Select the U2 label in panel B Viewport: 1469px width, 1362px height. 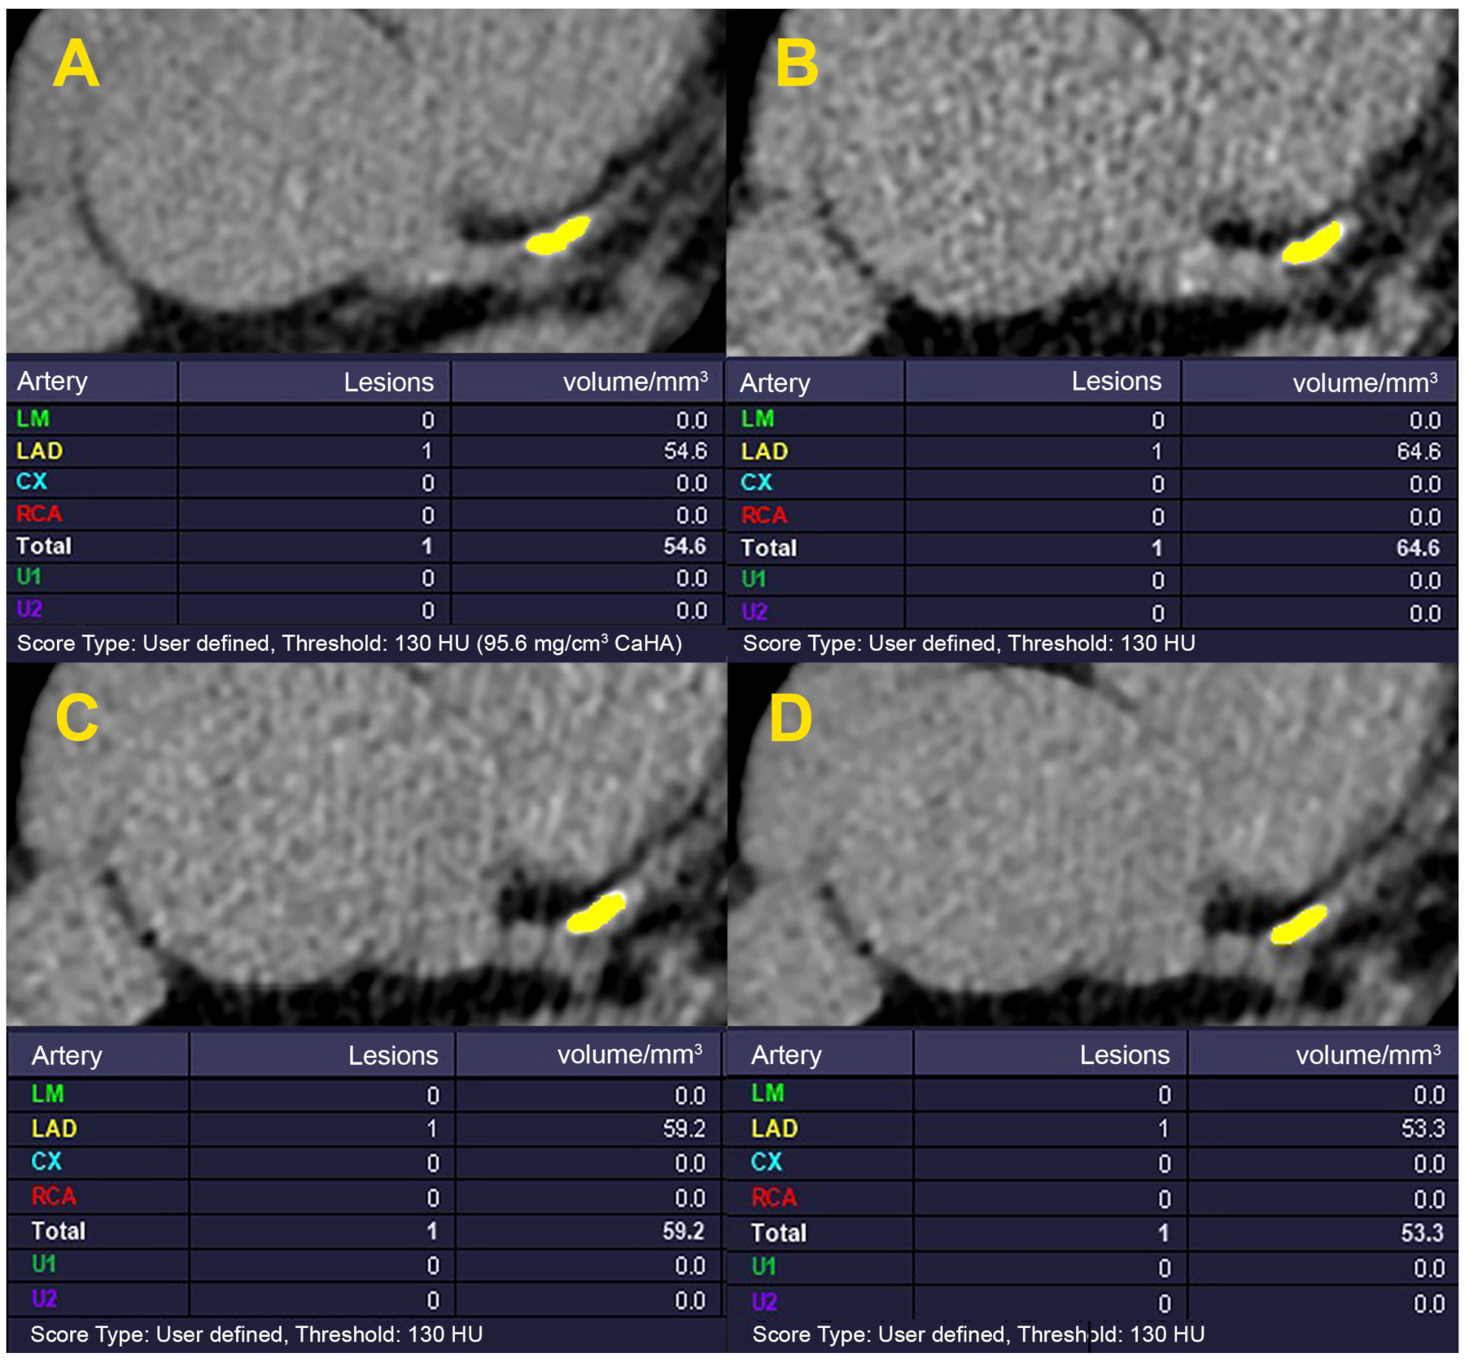754,611
